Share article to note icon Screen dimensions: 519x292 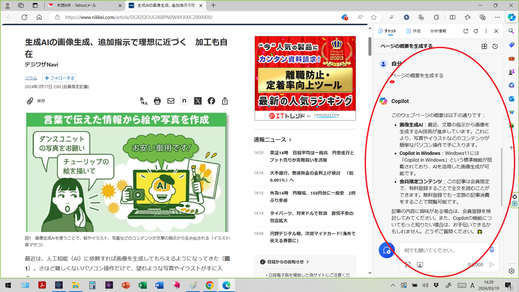(x=185, y=101)
